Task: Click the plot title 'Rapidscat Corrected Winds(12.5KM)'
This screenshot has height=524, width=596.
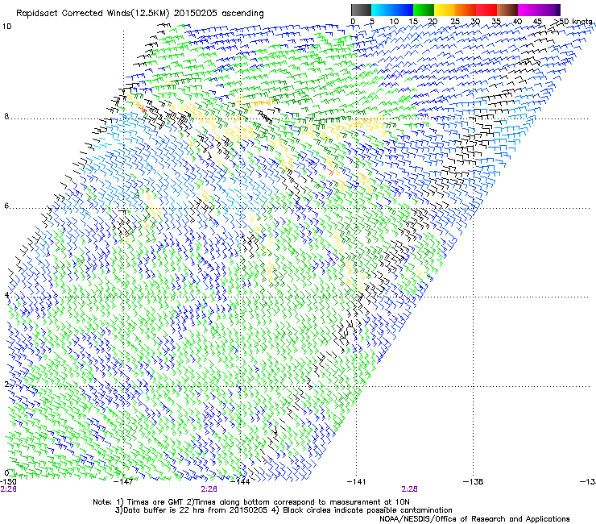Action: tap(93, 14)
